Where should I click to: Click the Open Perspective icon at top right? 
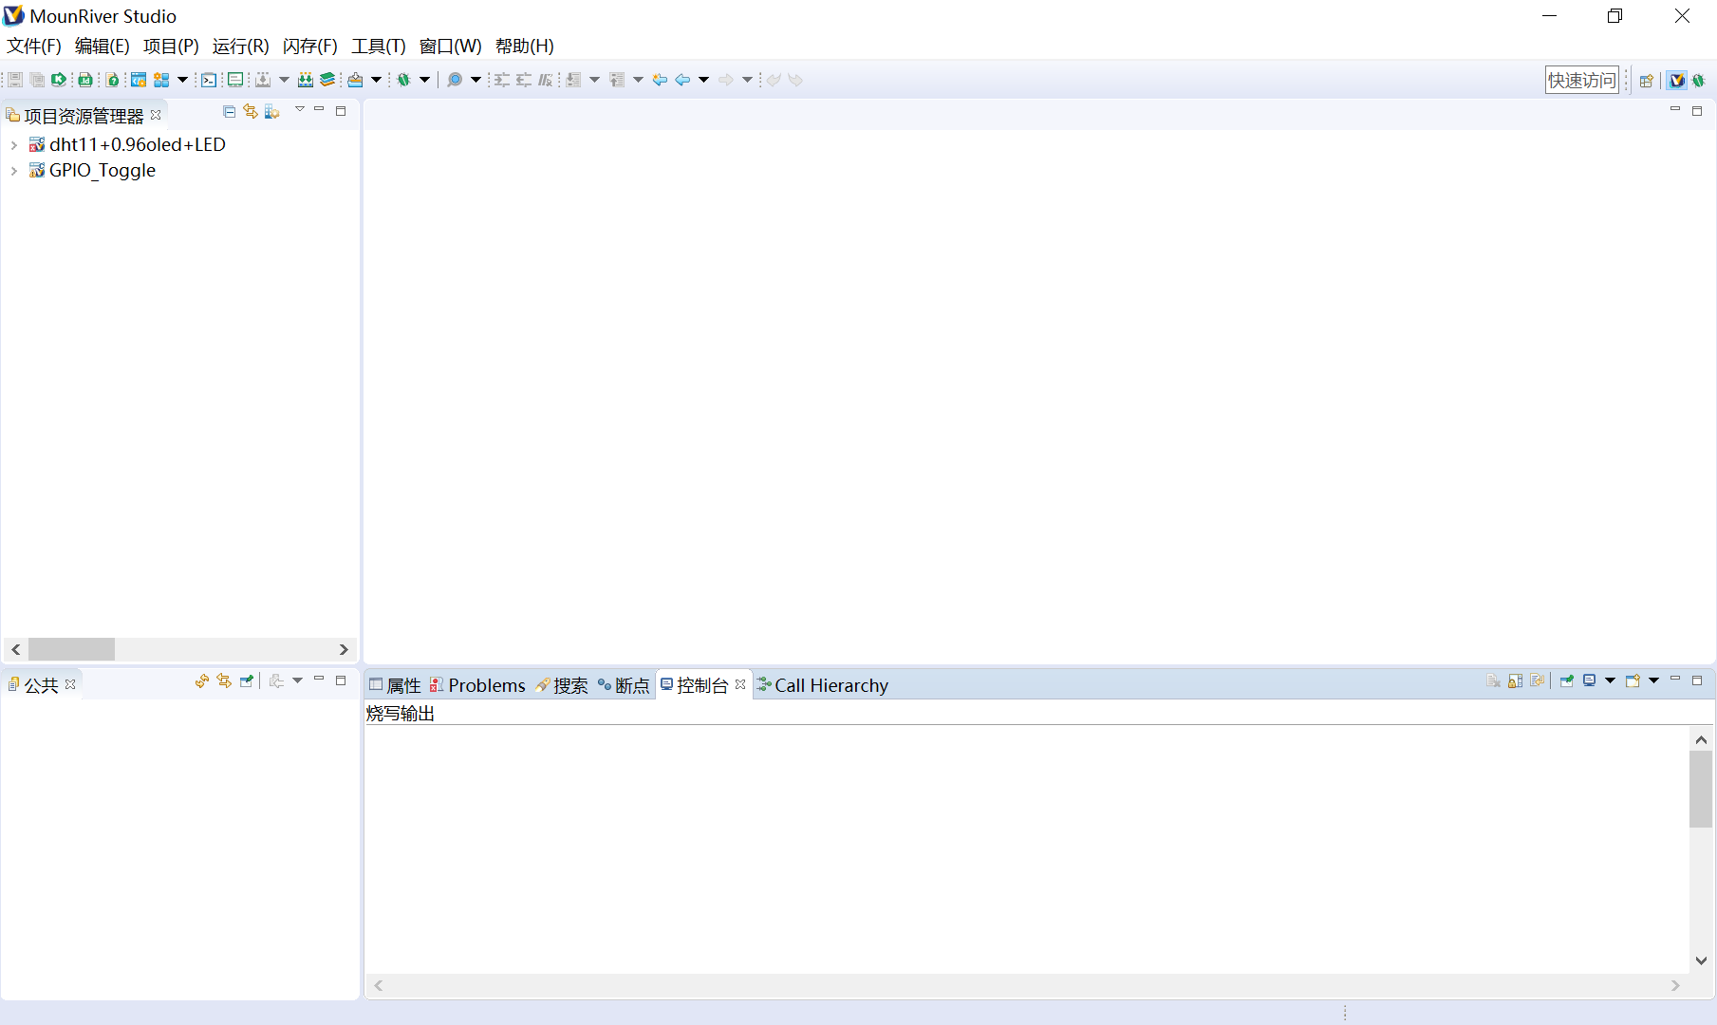(x=1647, y=81)
